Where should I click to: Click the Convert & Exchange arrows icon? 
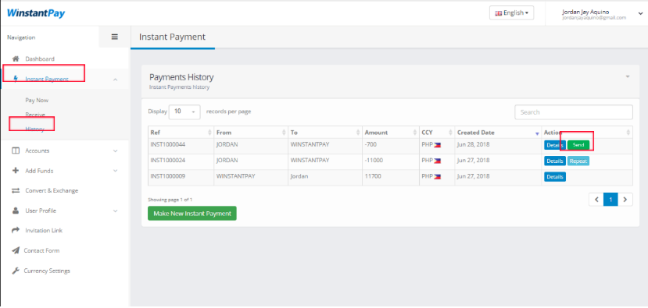[16, 190]
